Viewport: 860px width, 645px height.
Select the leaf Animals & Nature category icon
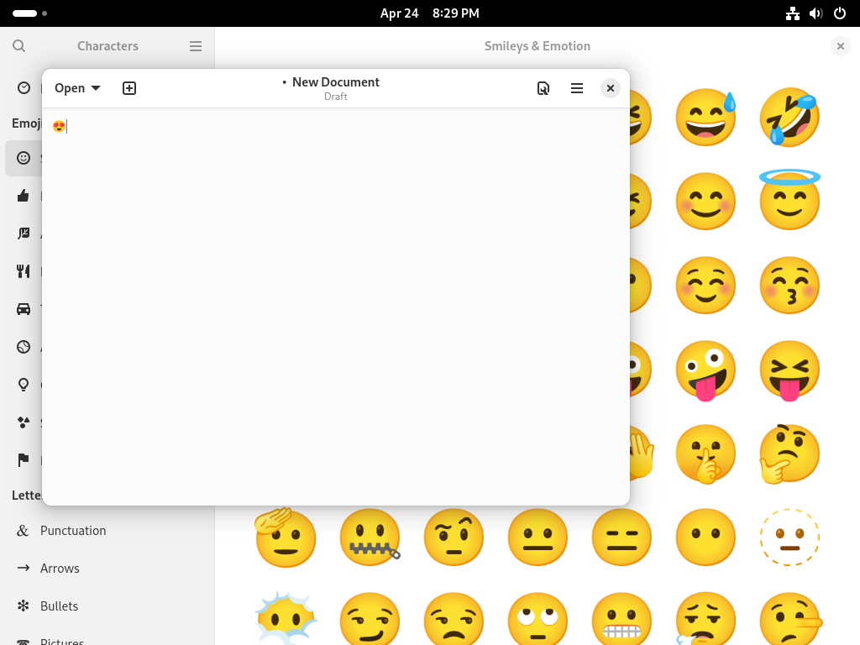pyautogui.click(x=24, y=233)
